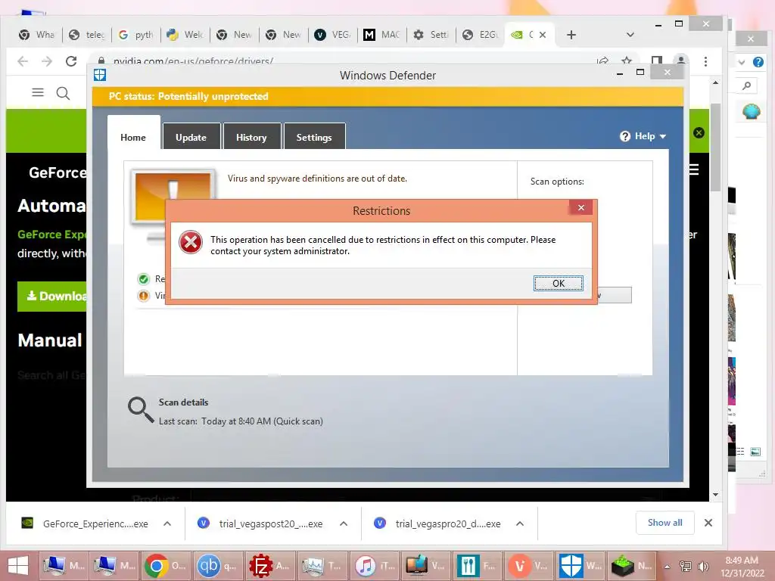This screenshot has width=775, height=581.
Task: Show hidden system tray icons arrow
Action: tap(668, 566)
